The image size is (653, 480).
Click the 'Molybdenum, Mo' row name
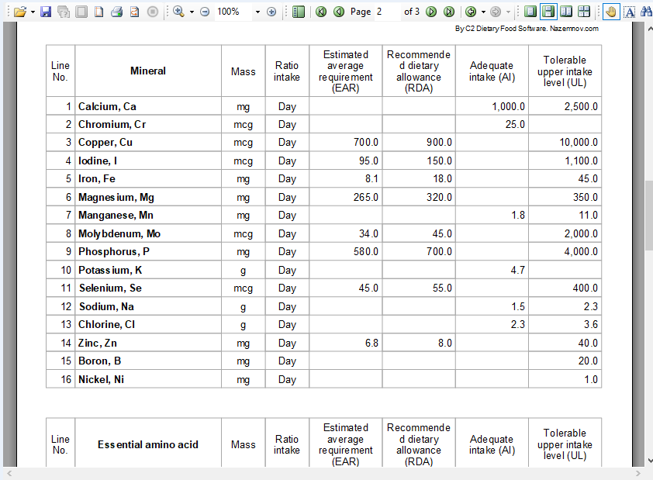coord(119,234)
